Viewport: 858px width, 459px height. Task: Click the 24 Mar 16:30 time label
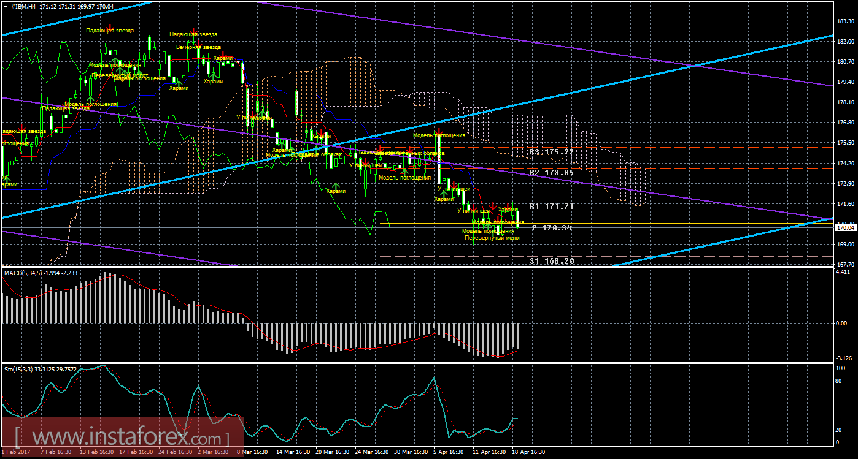(x=371, y=452)
